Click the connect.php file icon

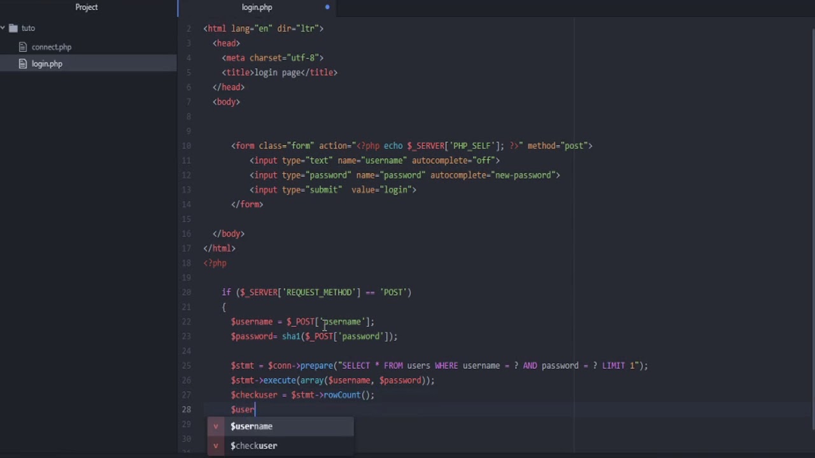[23, 47]
